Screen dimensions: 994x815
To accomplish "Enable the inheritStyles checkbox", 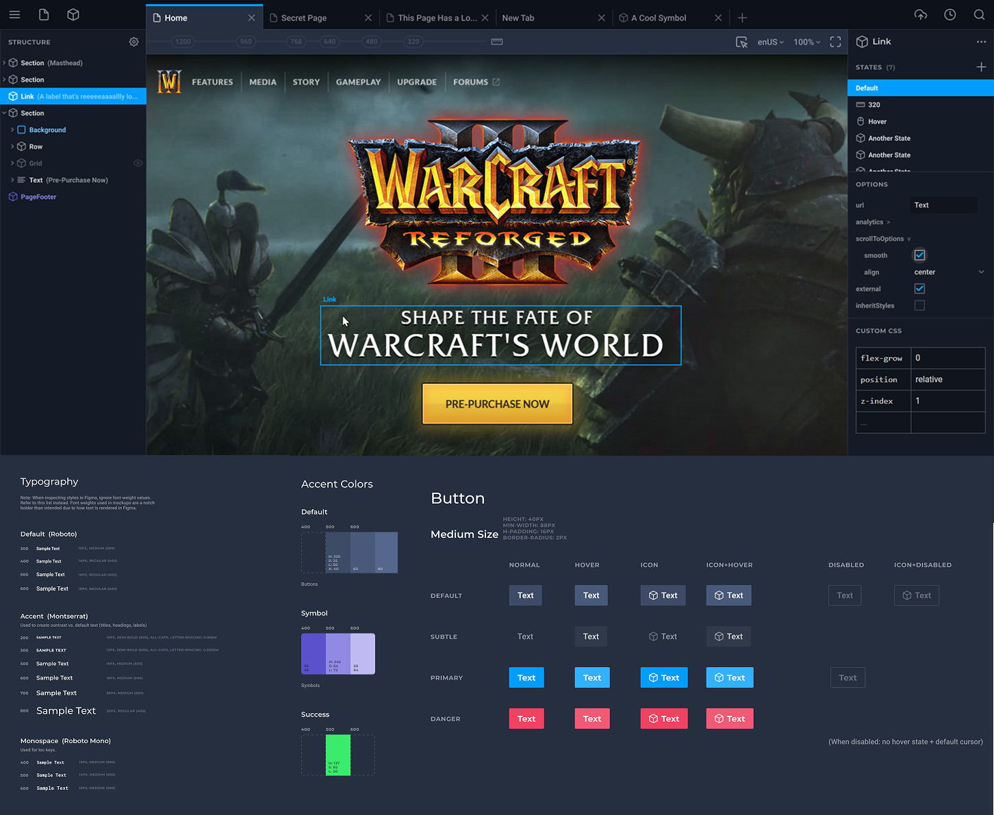I will pyautogui.click(x=919, y=305).
